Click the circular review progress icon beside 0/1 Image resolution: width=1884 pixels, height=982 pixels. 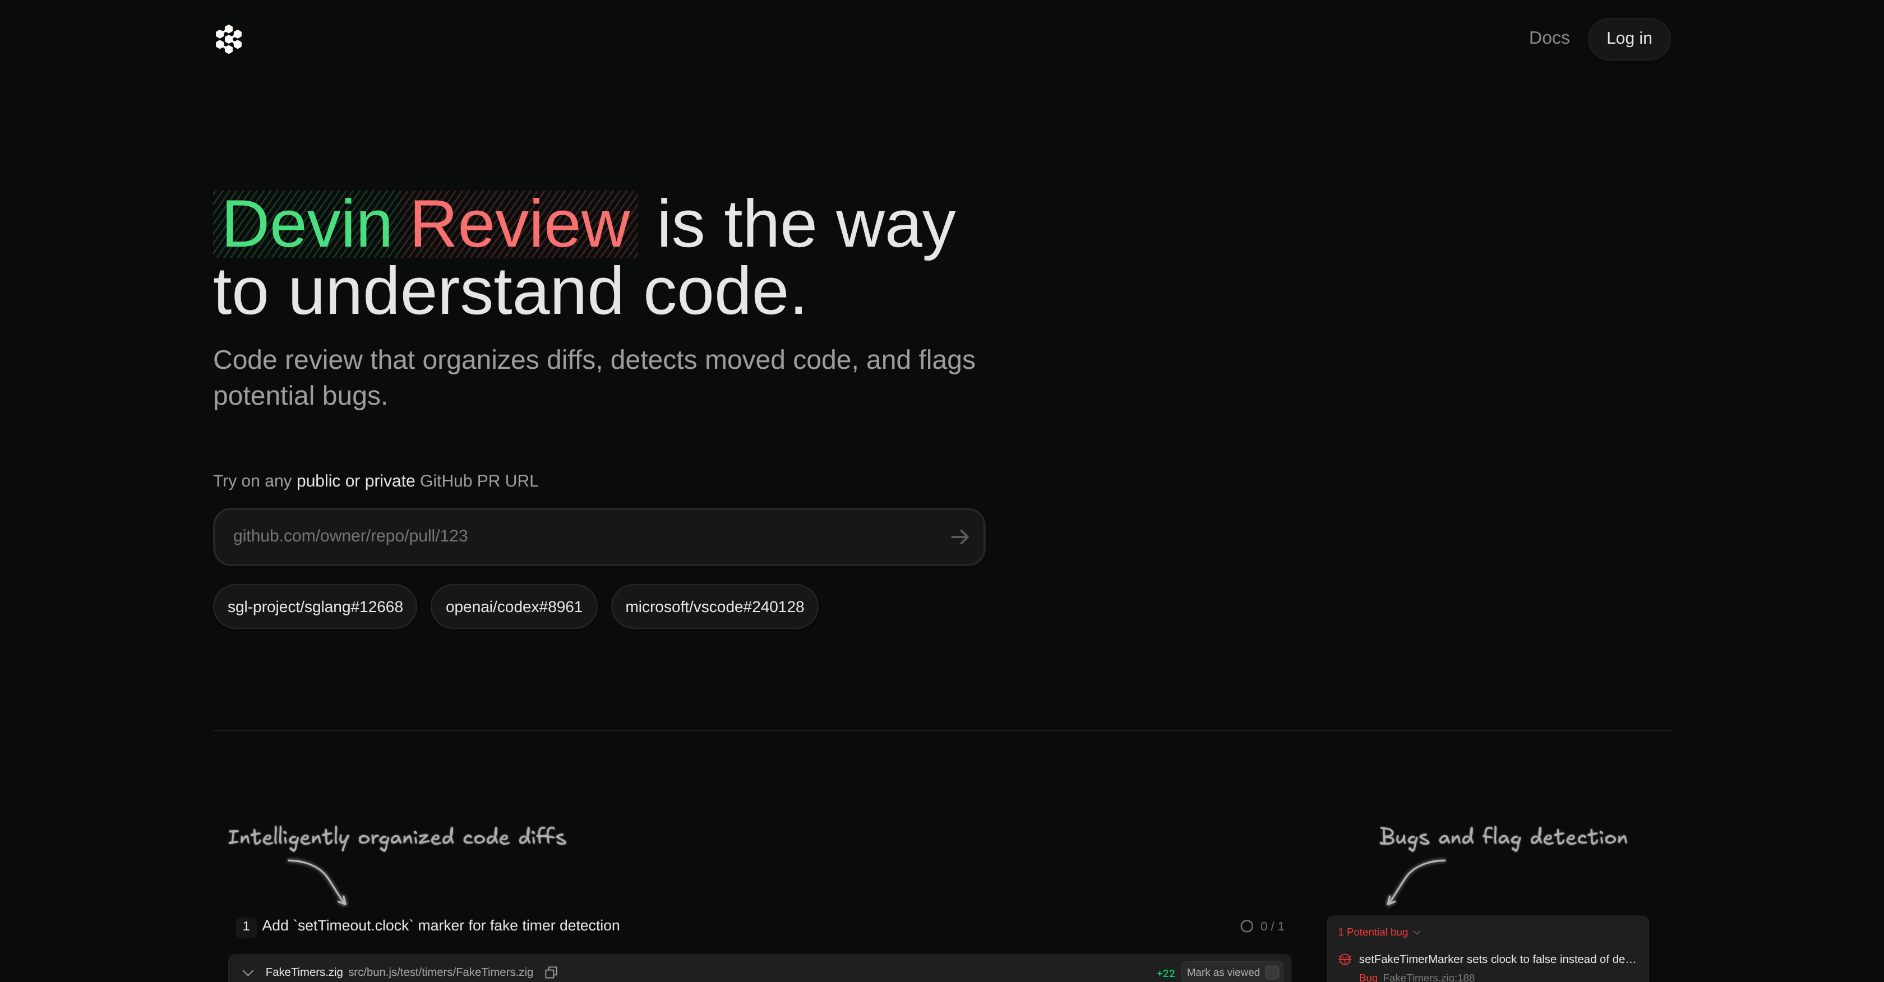1246,926
